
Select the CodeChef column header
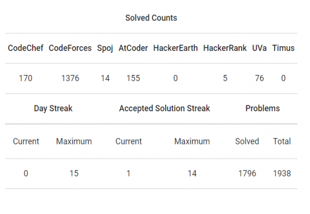[26, 48]
